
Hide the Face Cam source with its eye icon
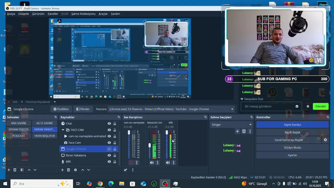[x=109, y=143]
